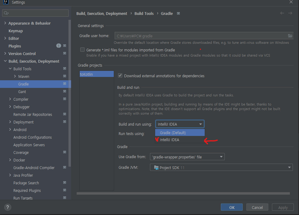Click project-level icon beside Package Search

(x=65, y=183)
